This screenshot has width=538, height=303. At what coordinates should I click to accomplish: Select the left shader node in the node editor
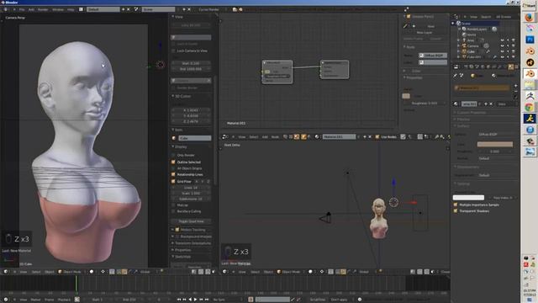277,72
